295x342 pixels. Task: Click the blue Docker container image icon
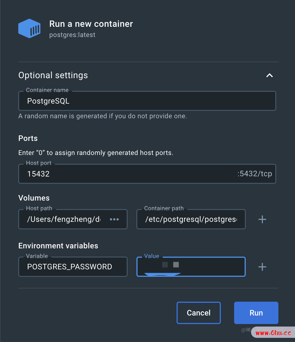[x=29, y=28]
